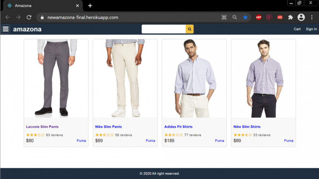Click the amazona logo link
Viewport: 319px width, 179px height.
[27, 29]
